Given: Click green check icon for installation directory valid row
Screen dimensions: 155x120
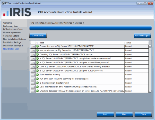Looking at the screenshot, I should [x=37, y=83].
